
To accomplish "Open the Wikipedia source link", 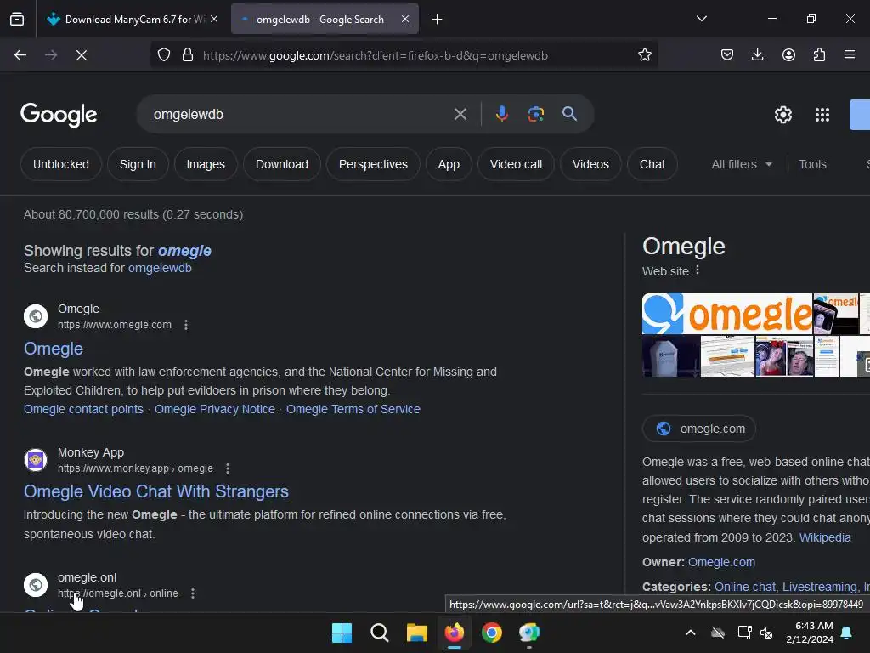I will 825,537.
